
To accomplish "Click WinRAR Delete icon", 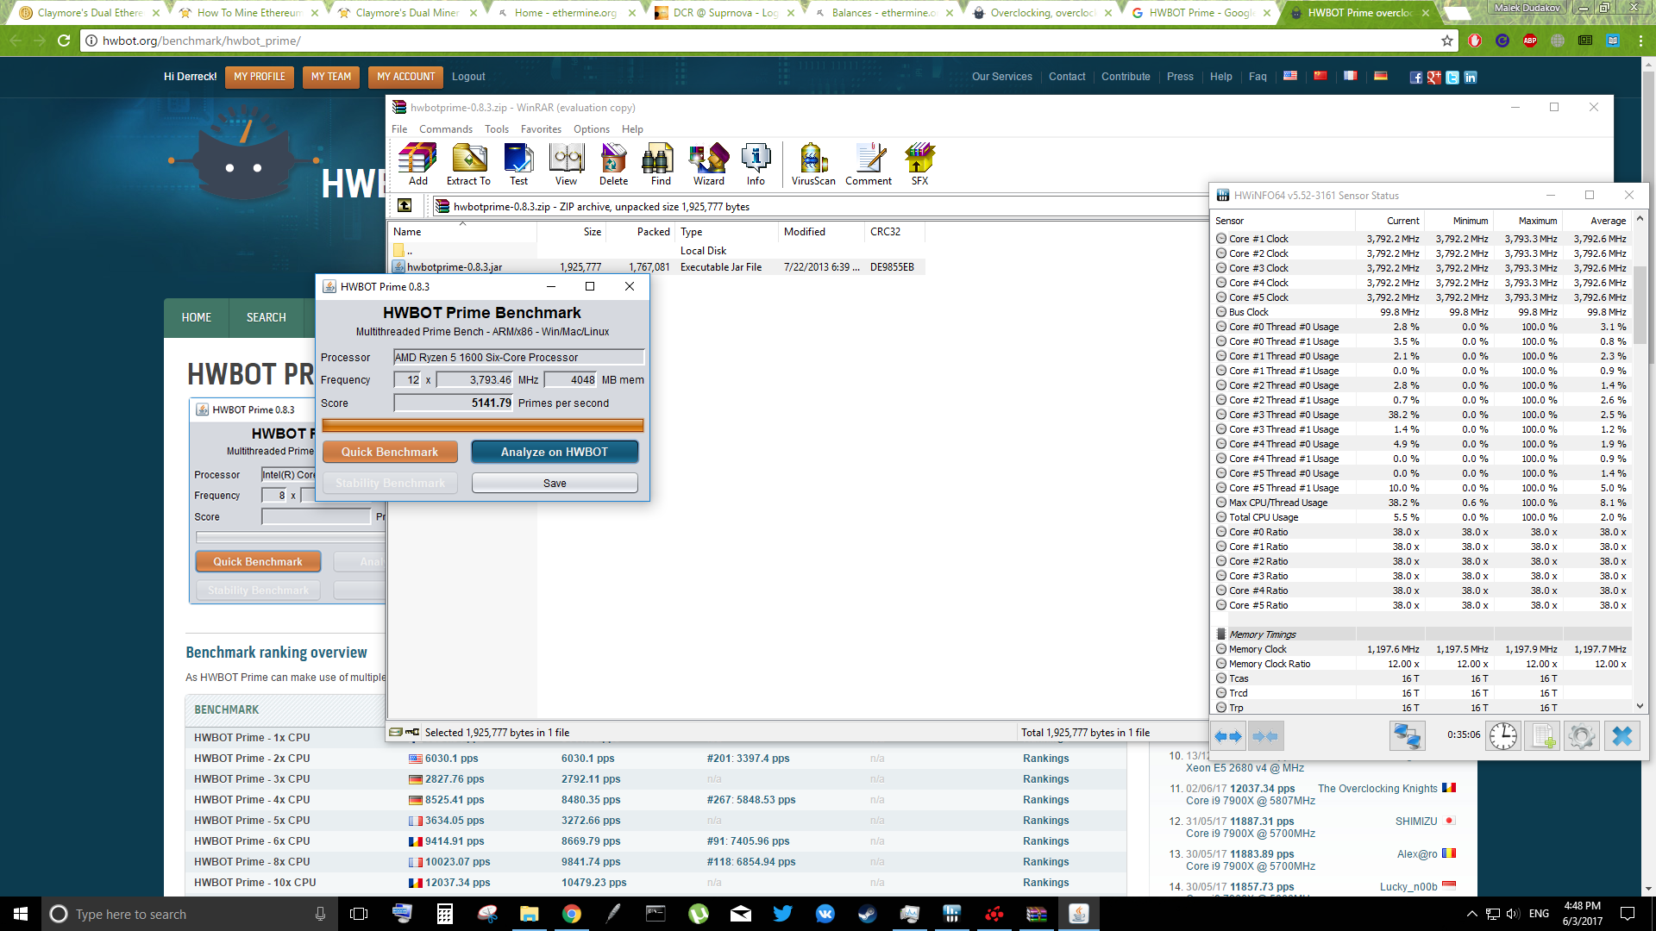I will tap(613, 164).
